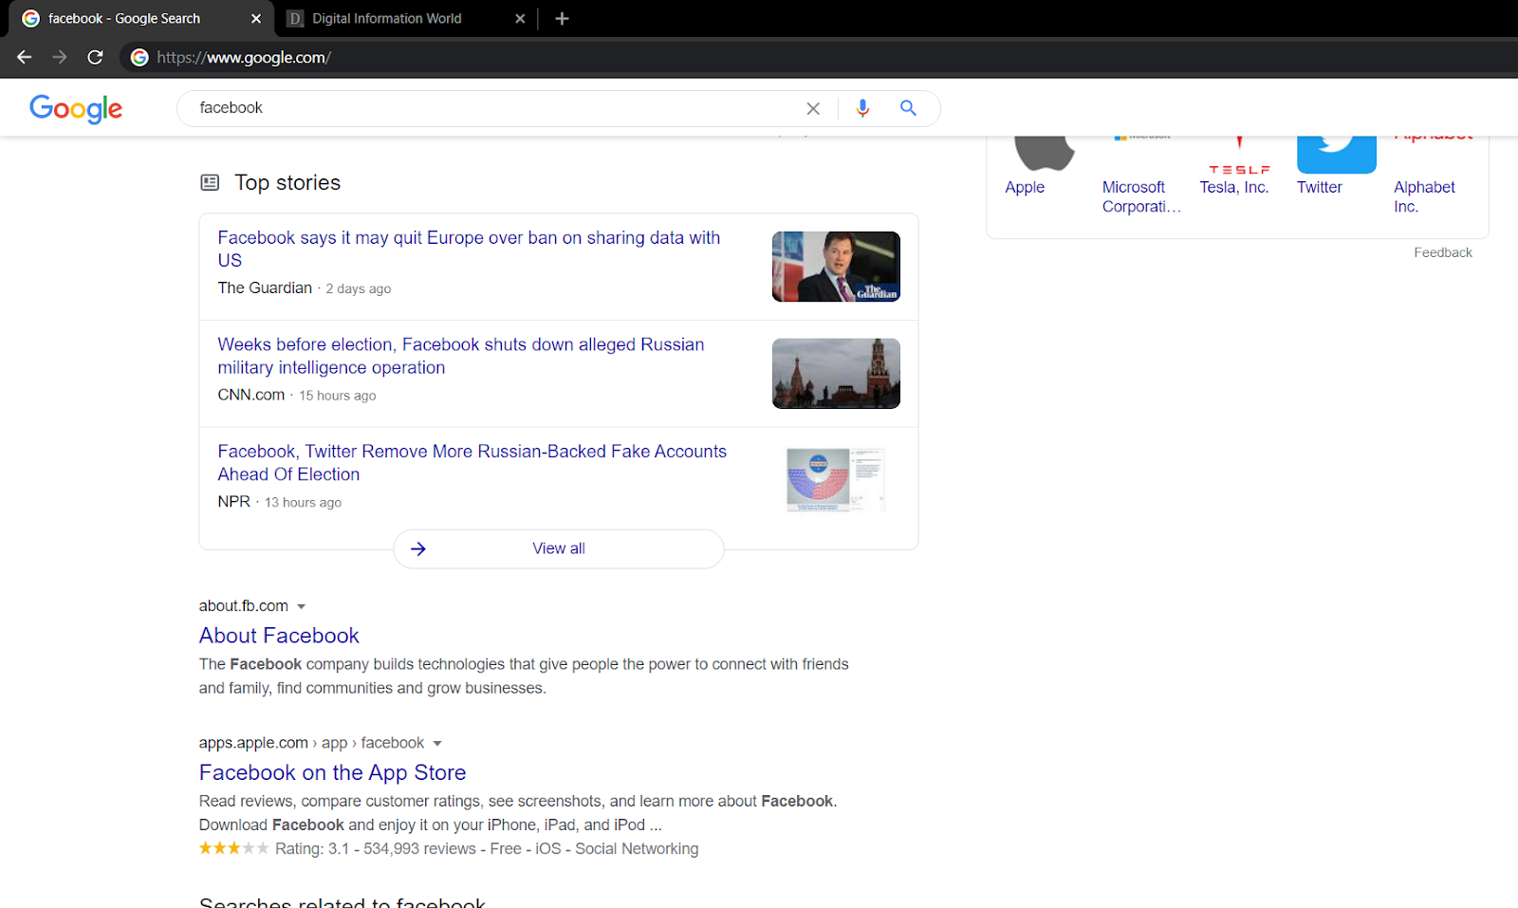Click the Twitter logo image

coord(1337,155)
